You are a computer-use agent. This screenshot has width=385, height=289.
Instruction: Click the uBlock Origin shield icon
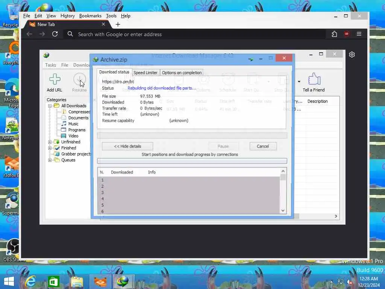(346, 33)
